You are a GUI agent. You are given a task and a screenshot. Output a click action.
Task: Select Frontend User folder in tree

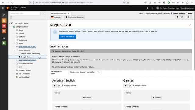click(24, 77)
